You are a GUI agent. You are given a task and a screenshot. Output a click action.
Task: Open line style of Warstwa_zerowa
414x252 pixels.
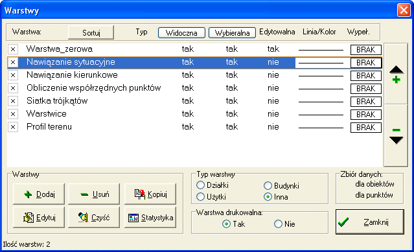[321, 50]
